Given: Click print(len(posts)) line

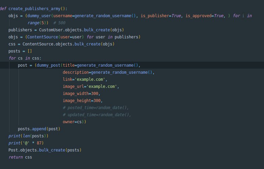Looking at the screenshot, I should [28, 136].
